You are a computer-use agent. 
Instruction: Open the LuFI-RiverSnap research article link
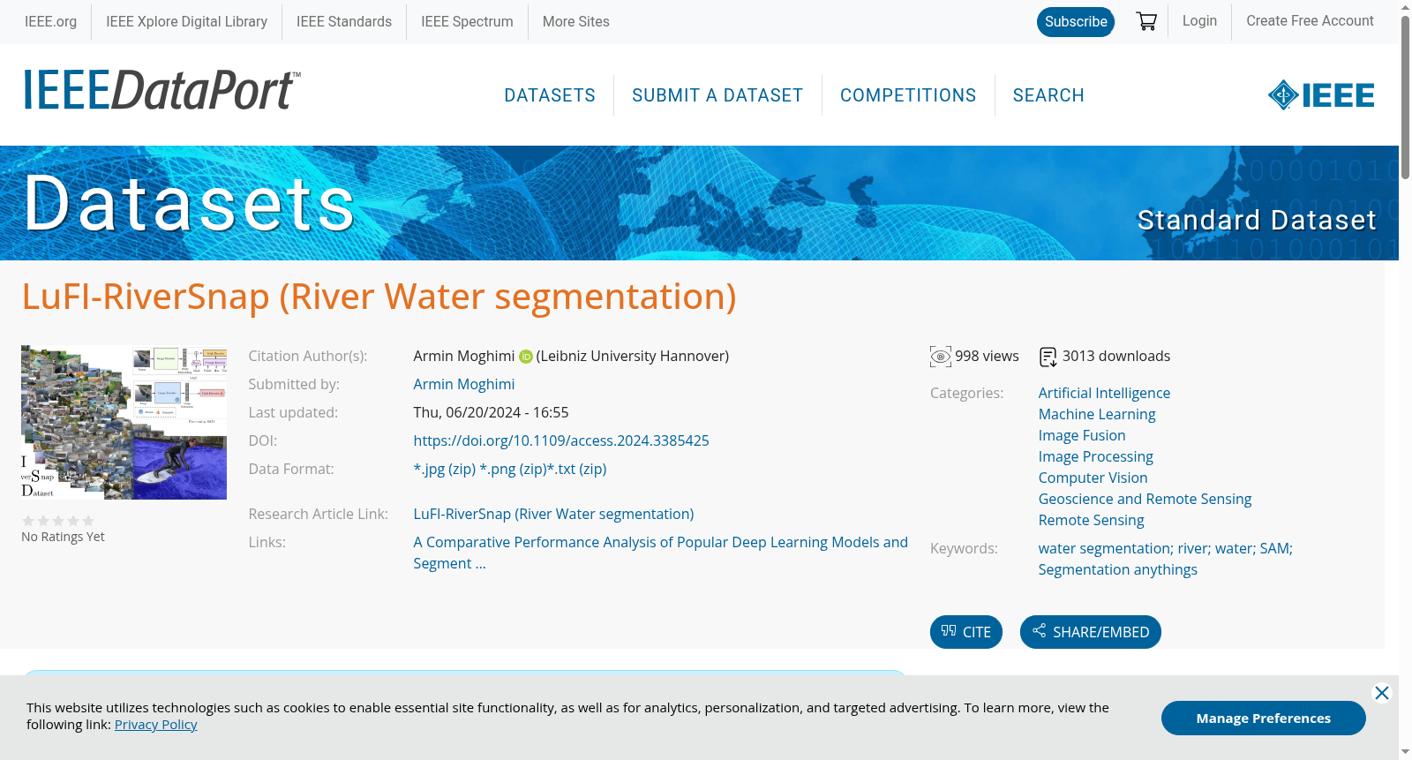click(x=553, y=514)
